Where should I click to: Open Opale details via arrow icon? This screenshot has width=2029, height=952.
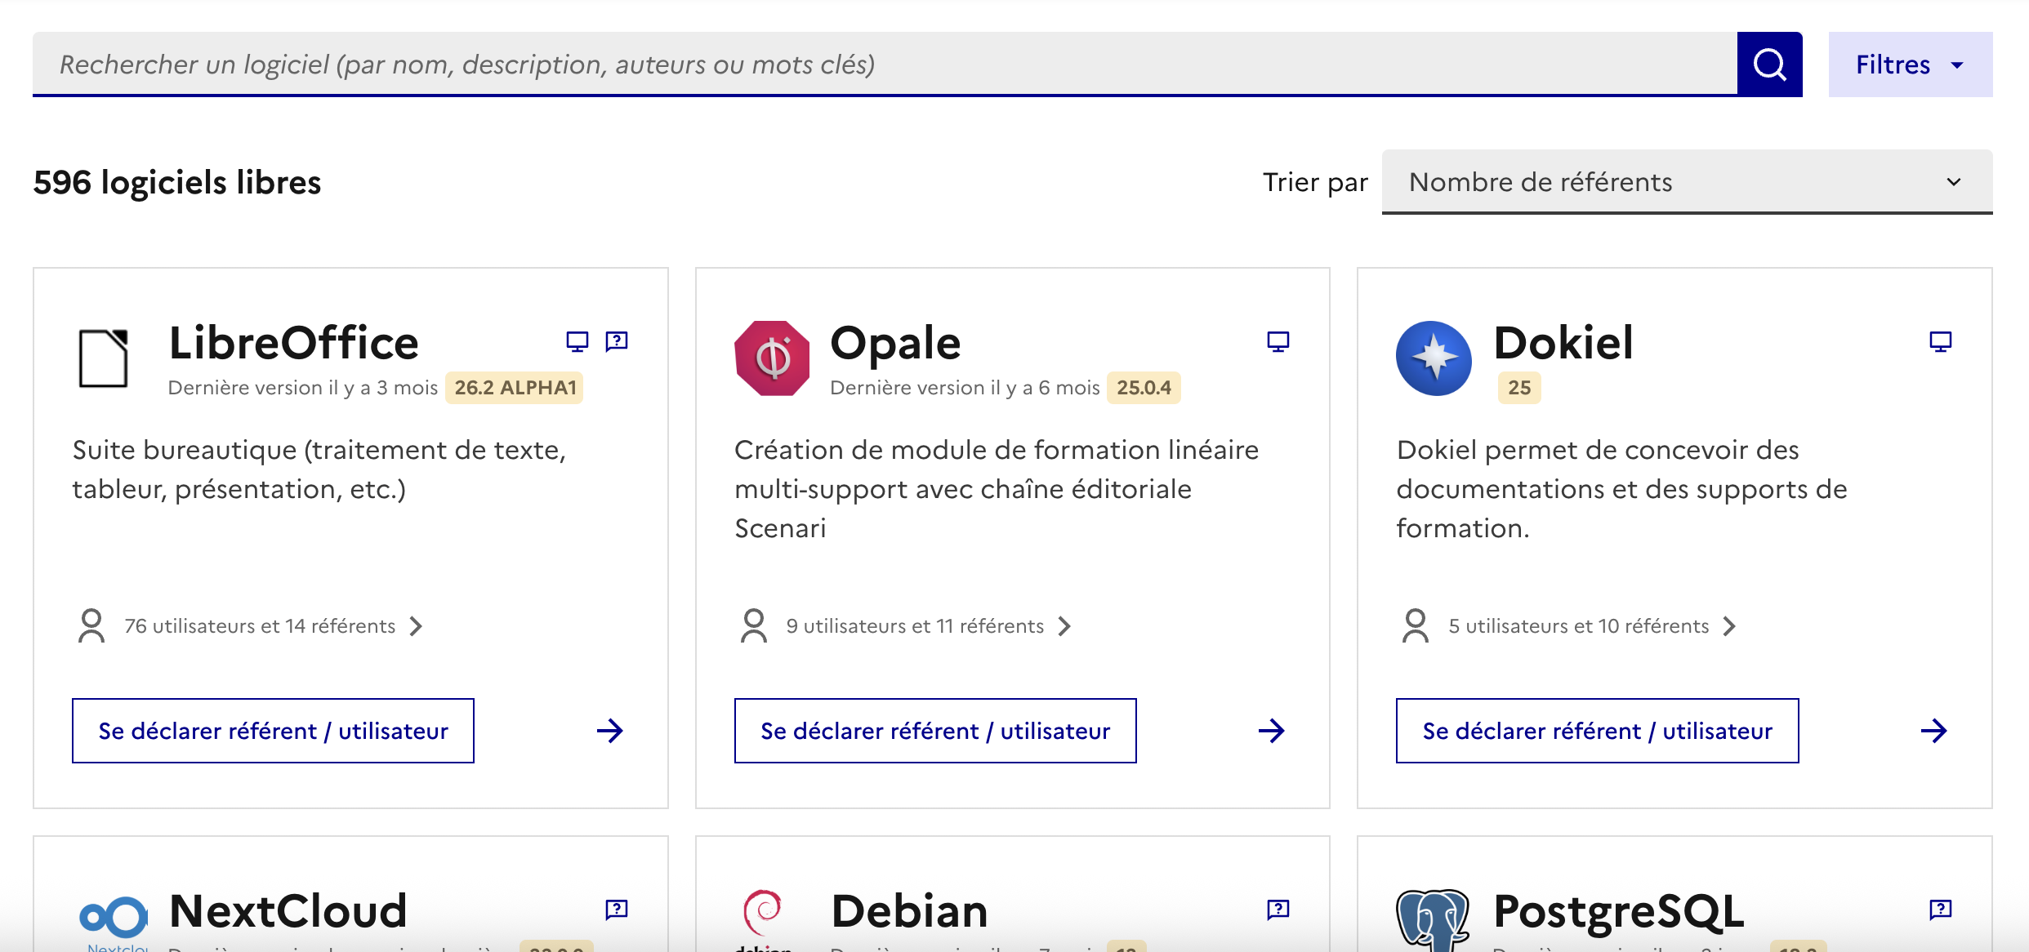1271,731
